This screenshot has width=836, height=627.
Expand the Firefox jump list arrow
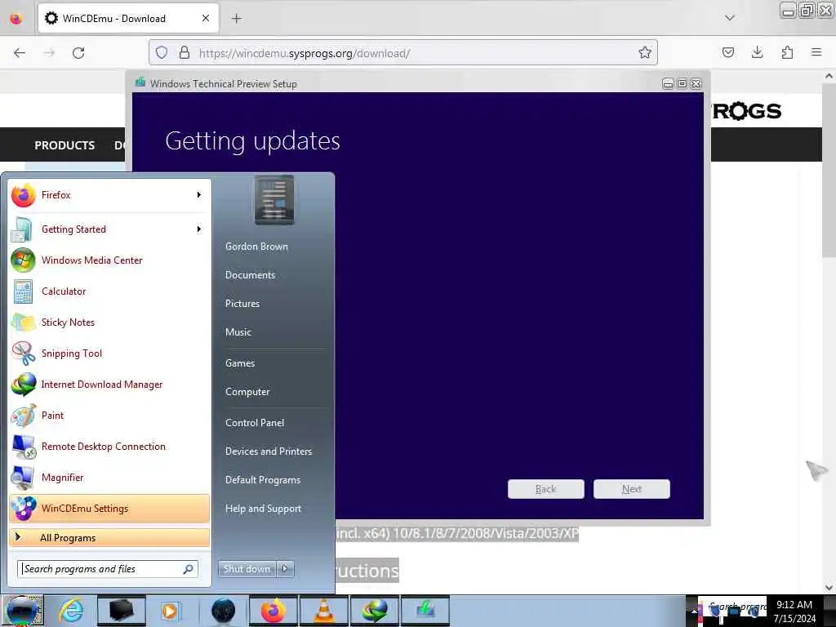pyautogui.click(x=199, y=195)
